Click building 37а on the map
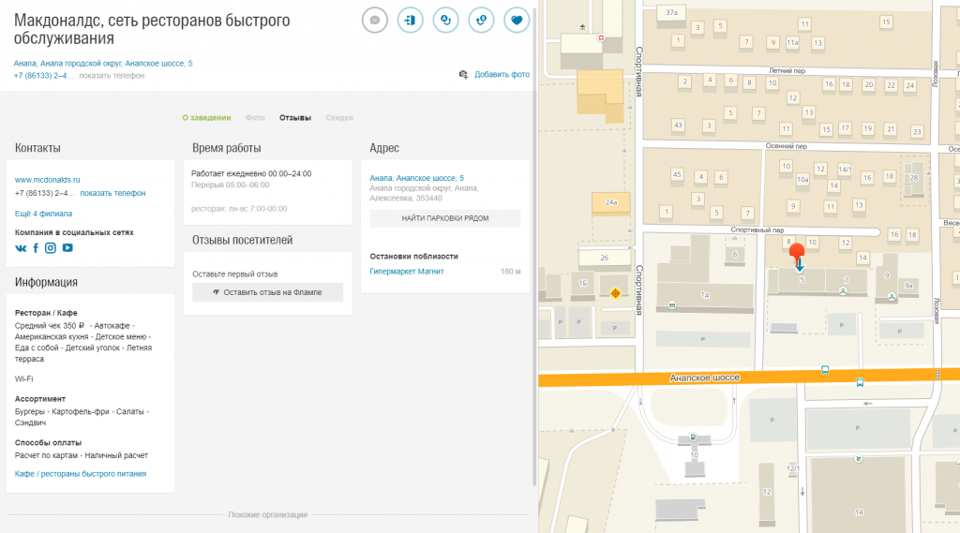This screenshot has height=533, width=960. click(x=671, y=12)
